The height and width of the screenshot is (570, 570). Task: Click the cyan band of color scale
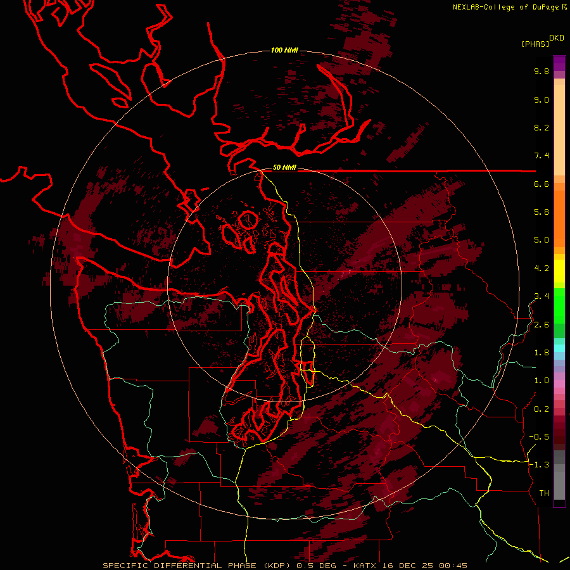pos(559,348)
